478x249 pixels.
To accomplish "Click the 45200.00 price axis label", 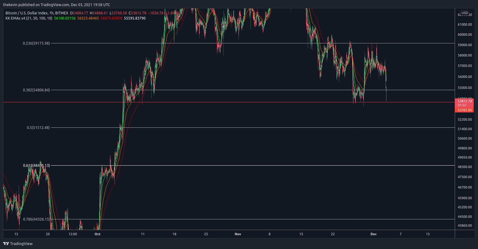I will point(465,207).
